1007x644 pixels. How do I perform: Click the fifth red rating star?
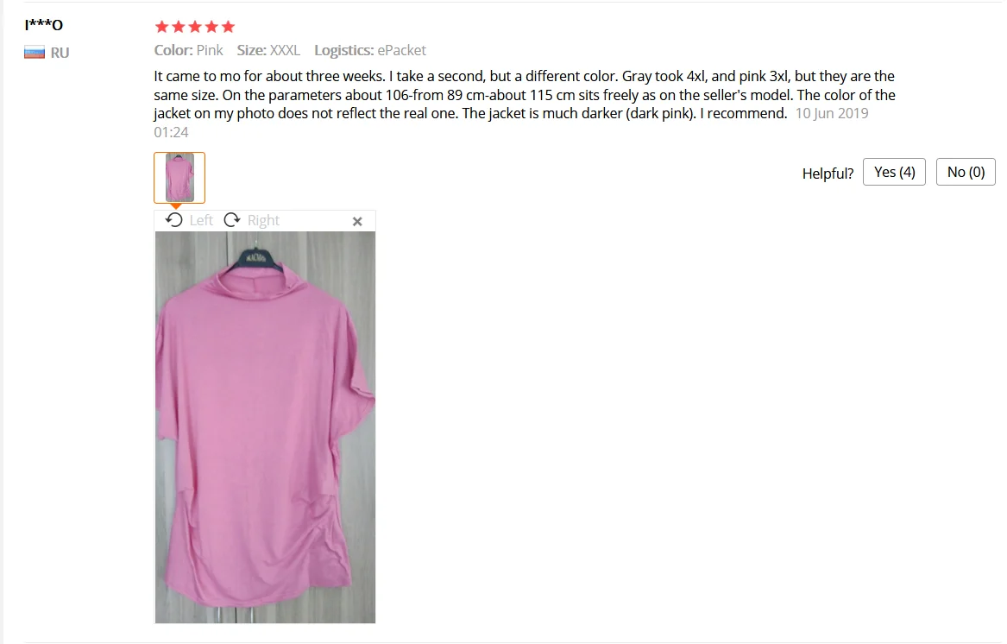tap(228, 27)
